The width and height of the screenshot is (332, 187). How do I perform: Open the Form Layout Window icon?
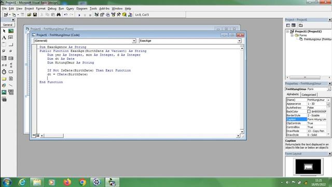107,15
